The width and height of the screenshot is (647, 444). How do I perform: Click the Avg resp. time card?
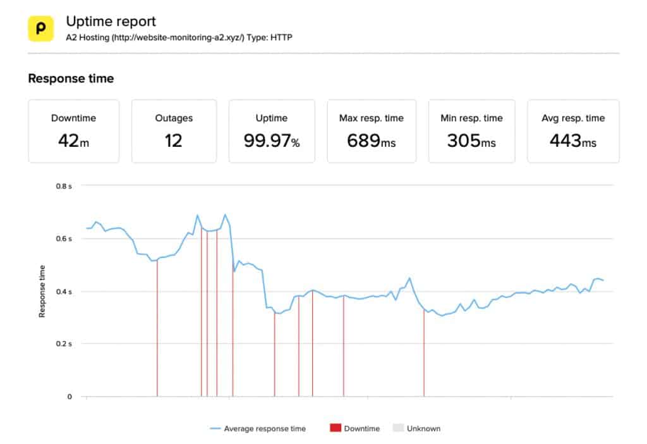pyautogui.click(x=572, y=130)
